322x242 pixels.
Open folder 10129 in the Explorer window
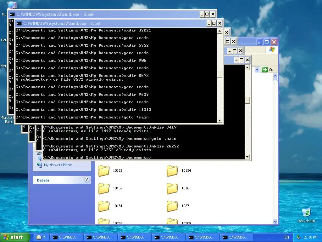[x=104, y=171]
